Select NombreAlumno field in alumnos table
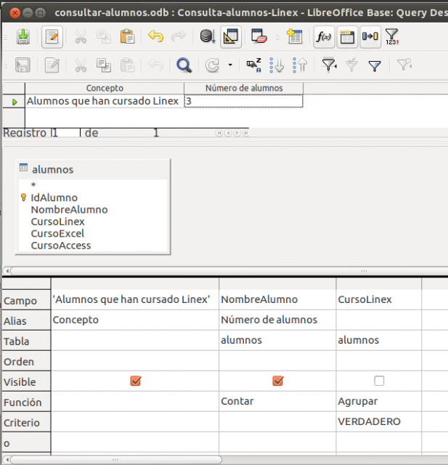Image resolution: width=448 pixels, height=465 pixels. pyautogui.click(x=69, y=210)
